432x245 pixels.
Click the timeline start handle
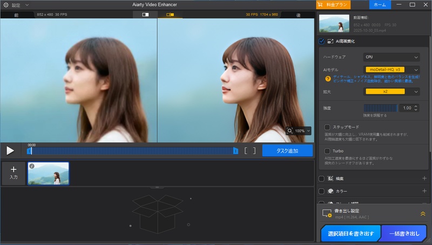pos(29,151)
